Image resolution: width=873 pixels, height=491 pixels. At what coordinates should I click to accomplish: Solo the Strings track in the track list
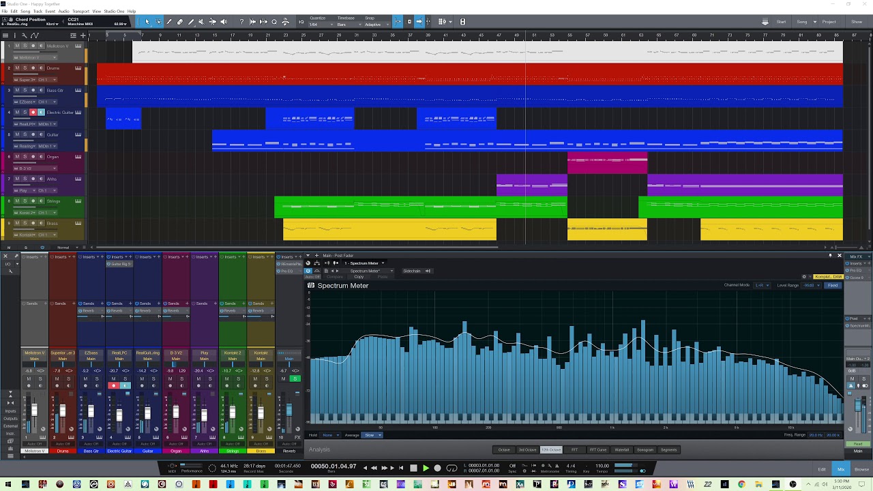pos(25,201)
